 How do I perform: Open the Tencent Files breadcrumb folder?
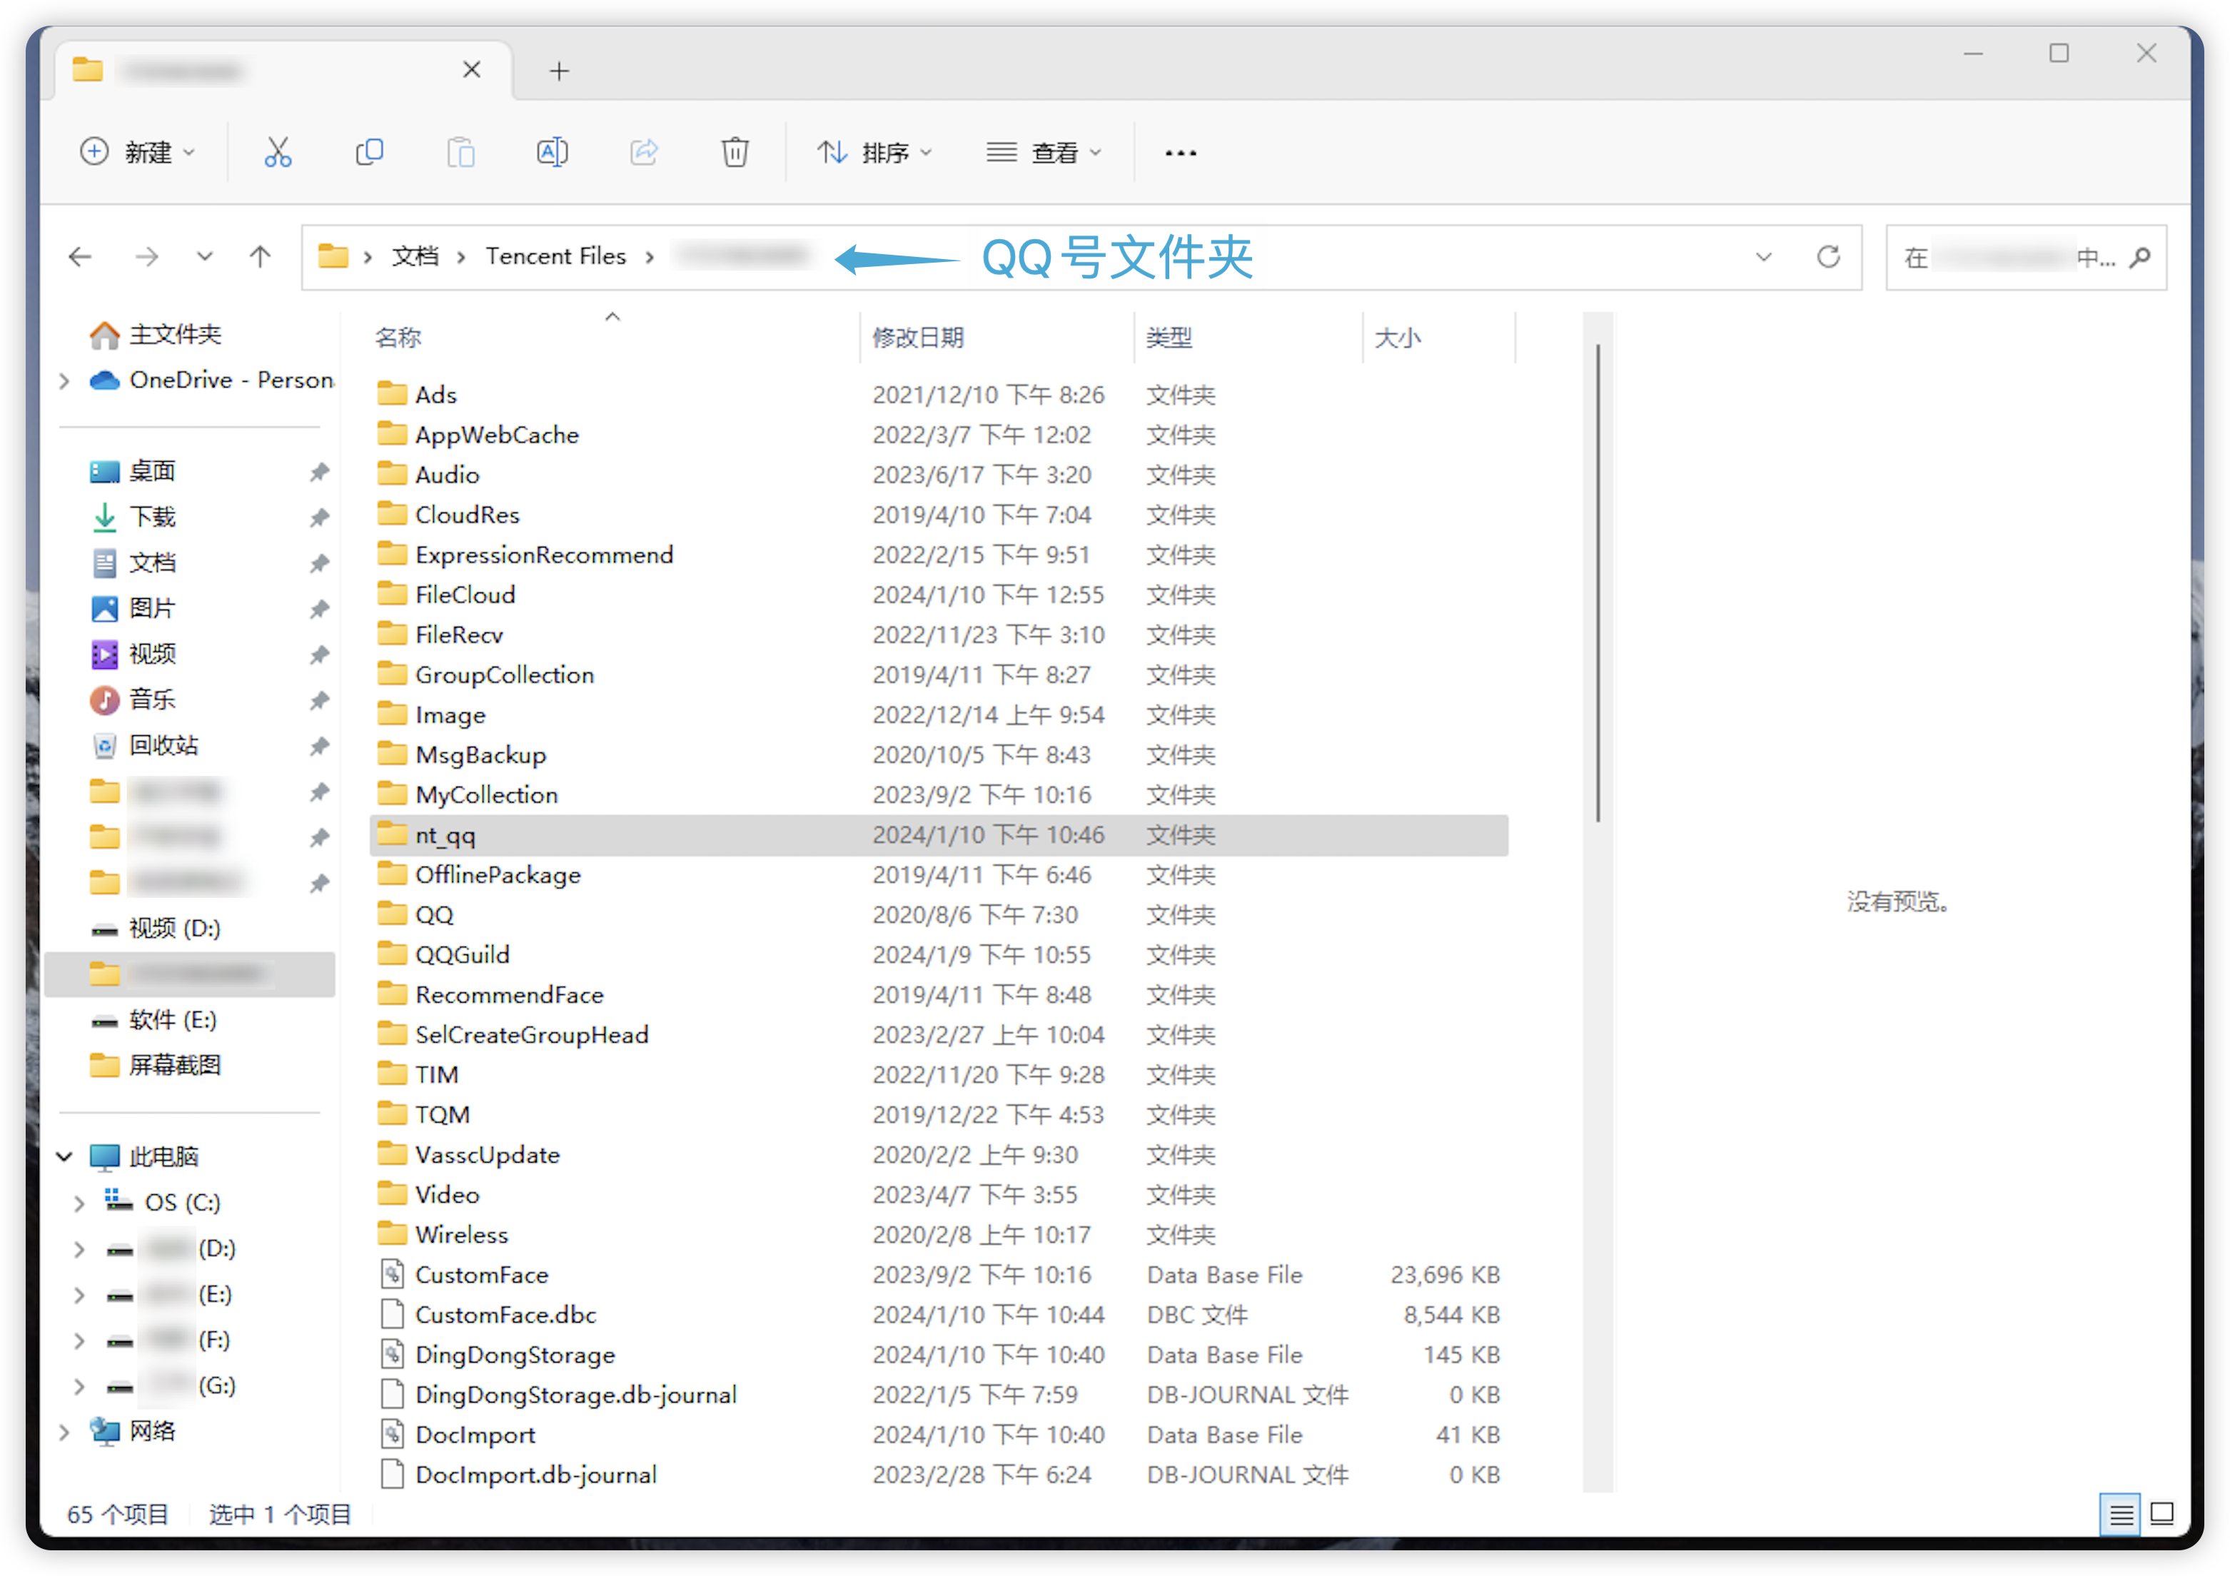(555, 256)
